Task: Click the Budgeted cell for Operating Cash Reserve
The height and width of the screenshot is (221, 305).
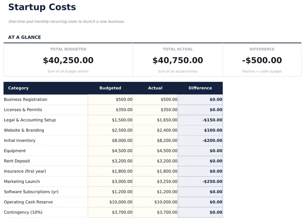Action: [x=111, y=202]
